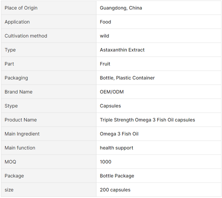Select Bottle, Plastic Container text

pos(127,78)
